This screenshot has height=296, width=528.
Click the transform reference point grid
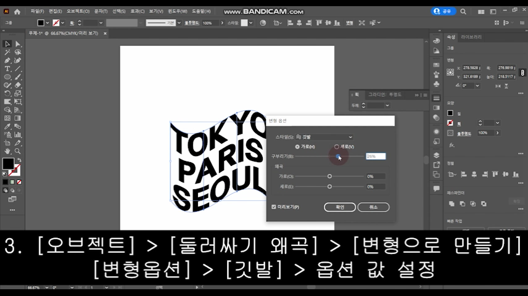(450, 72)
